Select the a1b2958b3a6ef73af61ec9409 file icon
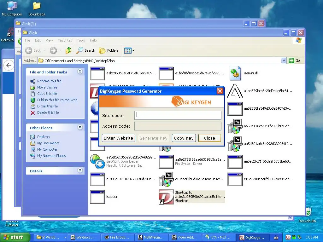The width and height of the screenshot is (323, 242). [x=97, y=73]
